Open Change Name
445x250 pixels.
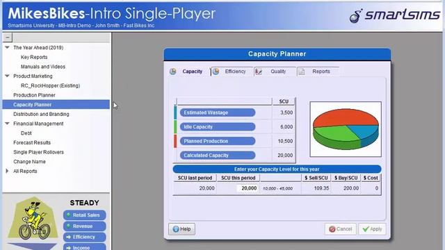pos(29,162)
